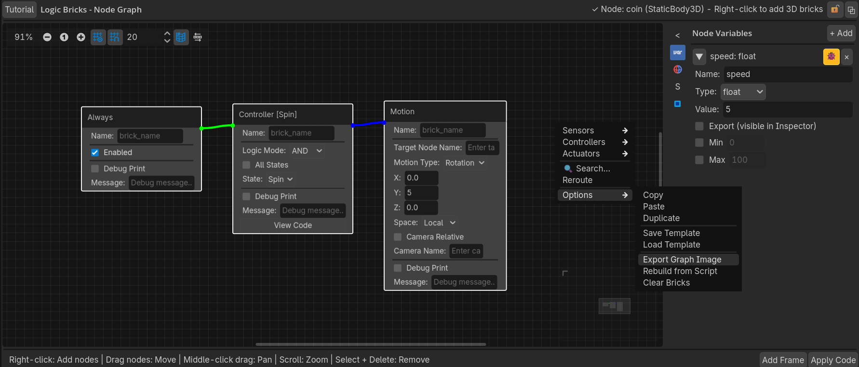
Task: Click the horizontal scrollbar of graph
Action: (x=371, y=344)
